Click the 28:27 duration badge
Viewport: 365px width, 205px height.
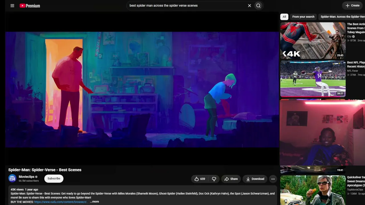pos(340,93)
